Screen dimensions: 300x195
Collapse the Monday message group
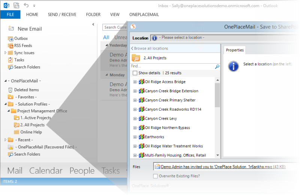(x=106, y=75)
